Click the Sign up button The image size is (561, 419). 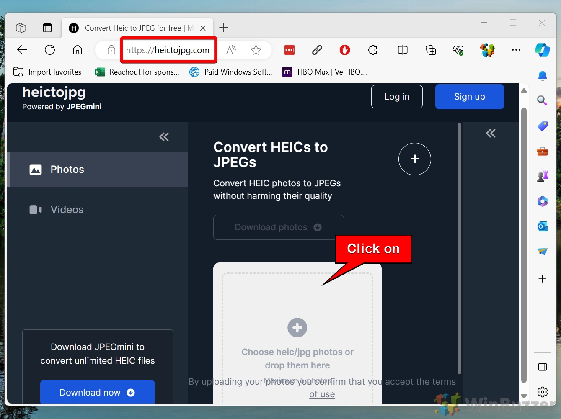(470, 97)
